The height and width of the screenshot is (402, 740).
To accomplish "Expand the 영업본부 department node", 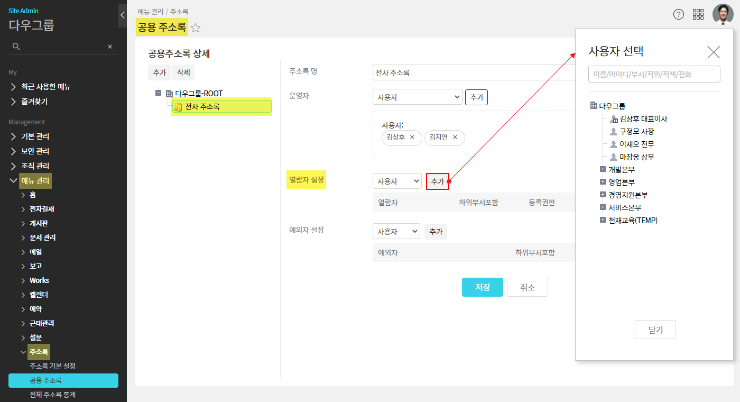I will pyautogui.click(x=603, y=182).
